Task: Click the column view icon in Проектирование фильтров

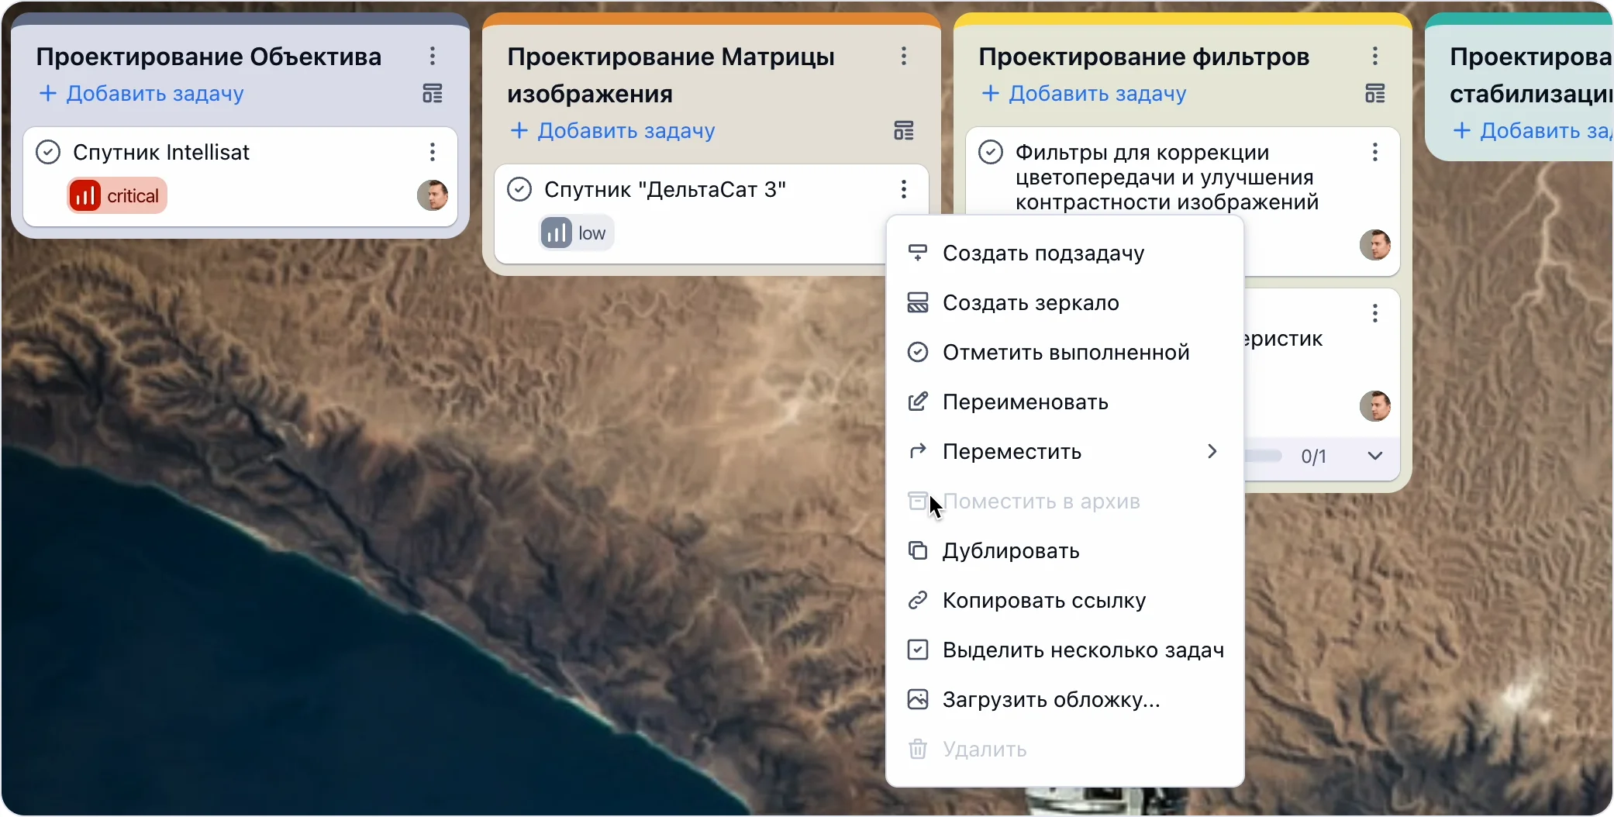Action: point(1375,94)
